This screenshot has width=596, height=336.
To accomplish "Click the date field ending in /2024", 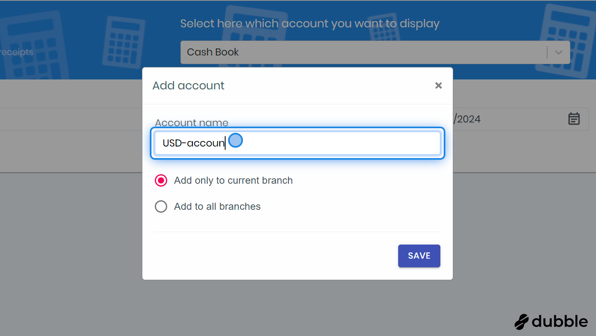I will [x=509, y=119].
